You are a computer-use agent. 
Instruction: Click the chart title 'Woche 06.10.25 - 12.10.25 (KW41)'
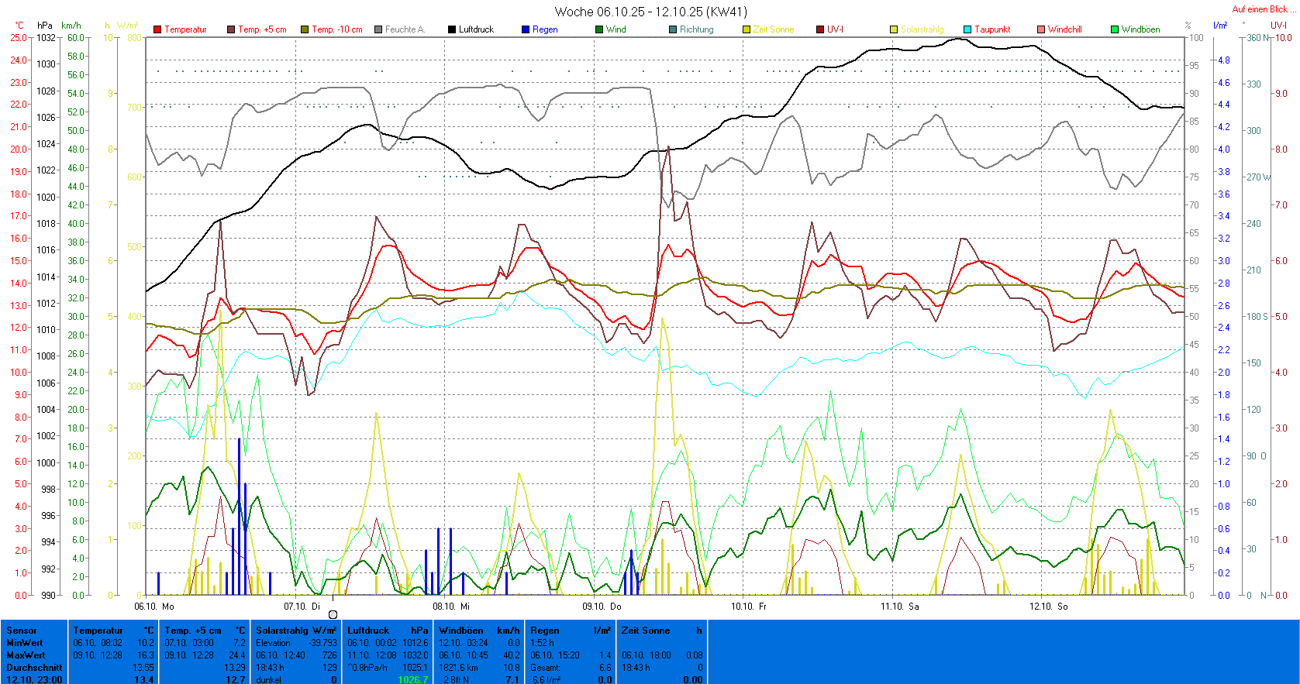[x=650, y=12]
